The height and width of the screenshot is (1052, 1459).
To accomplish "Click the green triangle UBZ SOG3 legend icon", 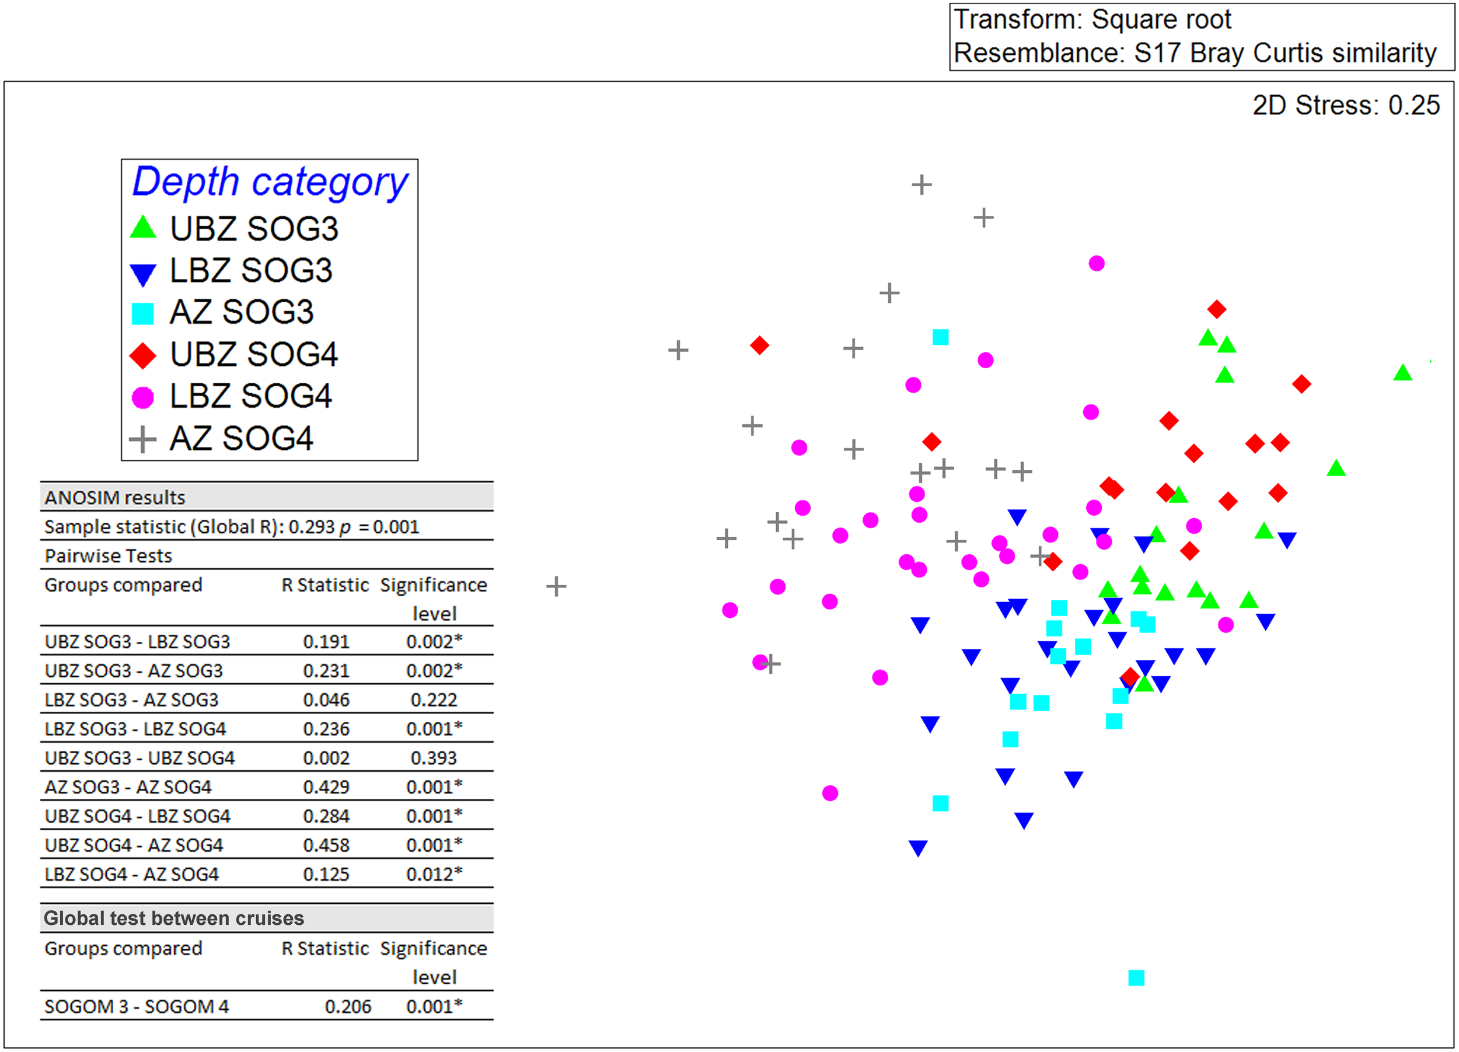I will [x=143, y=228].
